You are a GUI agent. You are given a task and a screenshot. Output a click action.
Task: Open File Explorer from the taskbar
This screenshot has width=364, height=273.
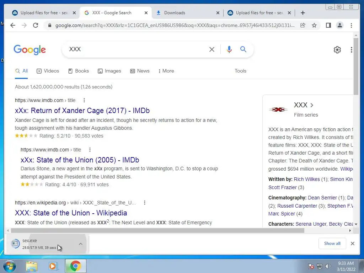point(32,266)
